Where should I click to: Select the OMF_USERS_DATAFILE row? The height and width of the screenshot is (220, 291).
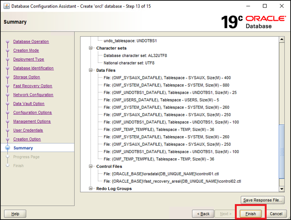(x=161, y=100)
